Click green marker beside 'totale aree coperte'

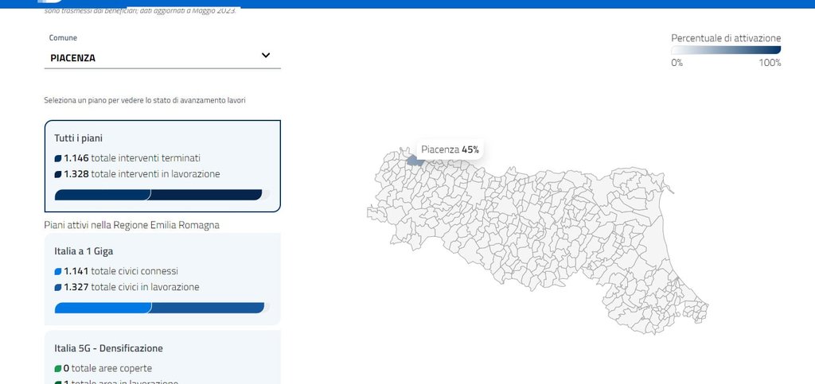pyautogui.click(x=58, y=369)
